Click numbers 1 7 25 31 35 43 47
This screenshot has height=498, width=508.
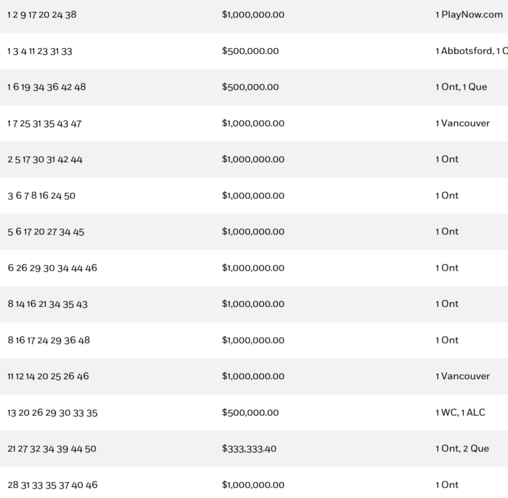click(45, 124)
